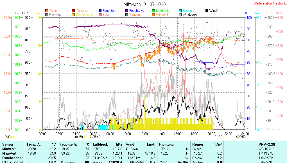
Task: Click the Taupunkt legend label
Action: point(136,15)
